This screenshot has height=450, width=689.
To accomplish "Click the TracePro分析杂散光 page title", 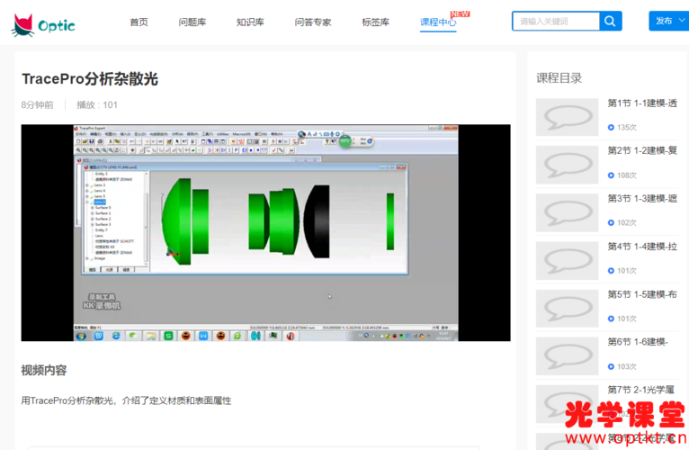I will (x=90, y=78).
